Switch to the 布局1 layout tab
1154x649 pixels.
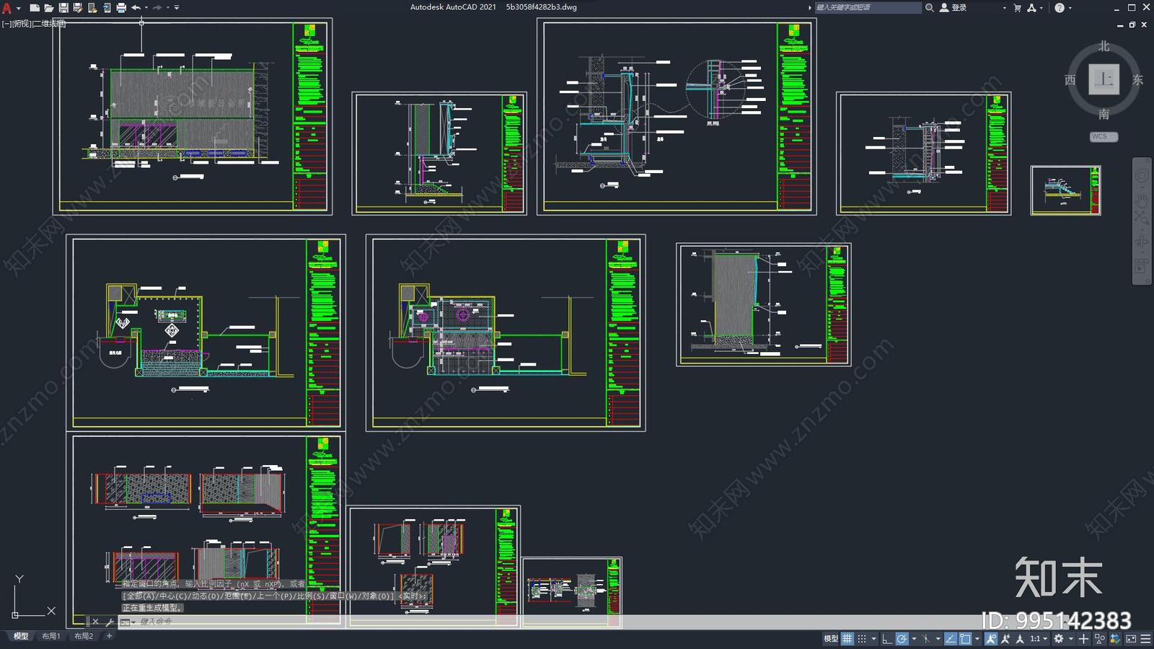tap(50, 636)
